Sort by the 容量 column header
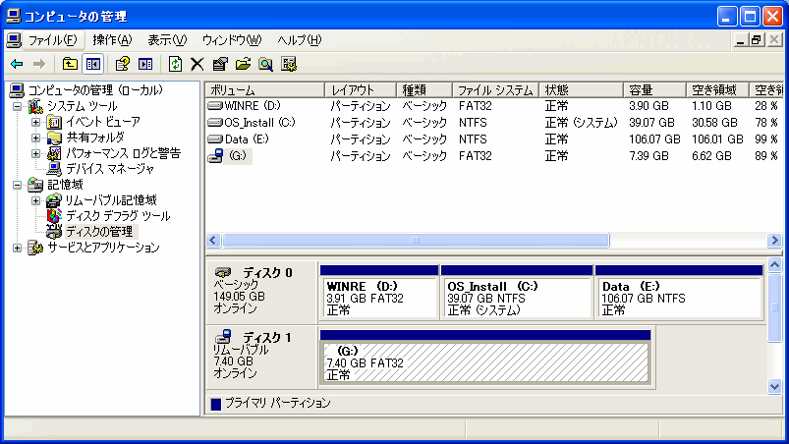The height and width of the screenshot is (444, 789). coord(654,90)
